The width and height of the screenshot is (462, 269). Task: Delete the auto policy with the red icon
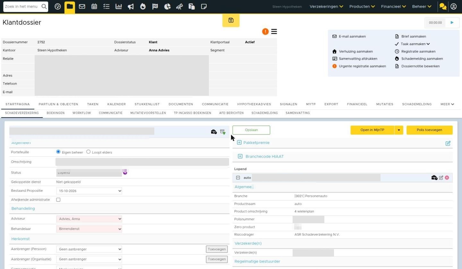[x=447, y=177]
